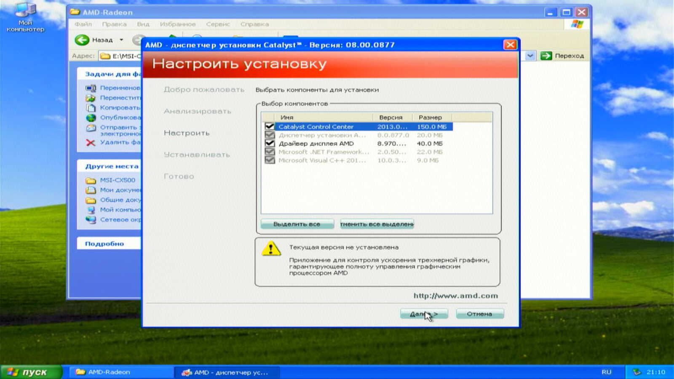674x379 pixels.
Task: Click the taskbar clock showing 21:10
Action: click(656, 372)
